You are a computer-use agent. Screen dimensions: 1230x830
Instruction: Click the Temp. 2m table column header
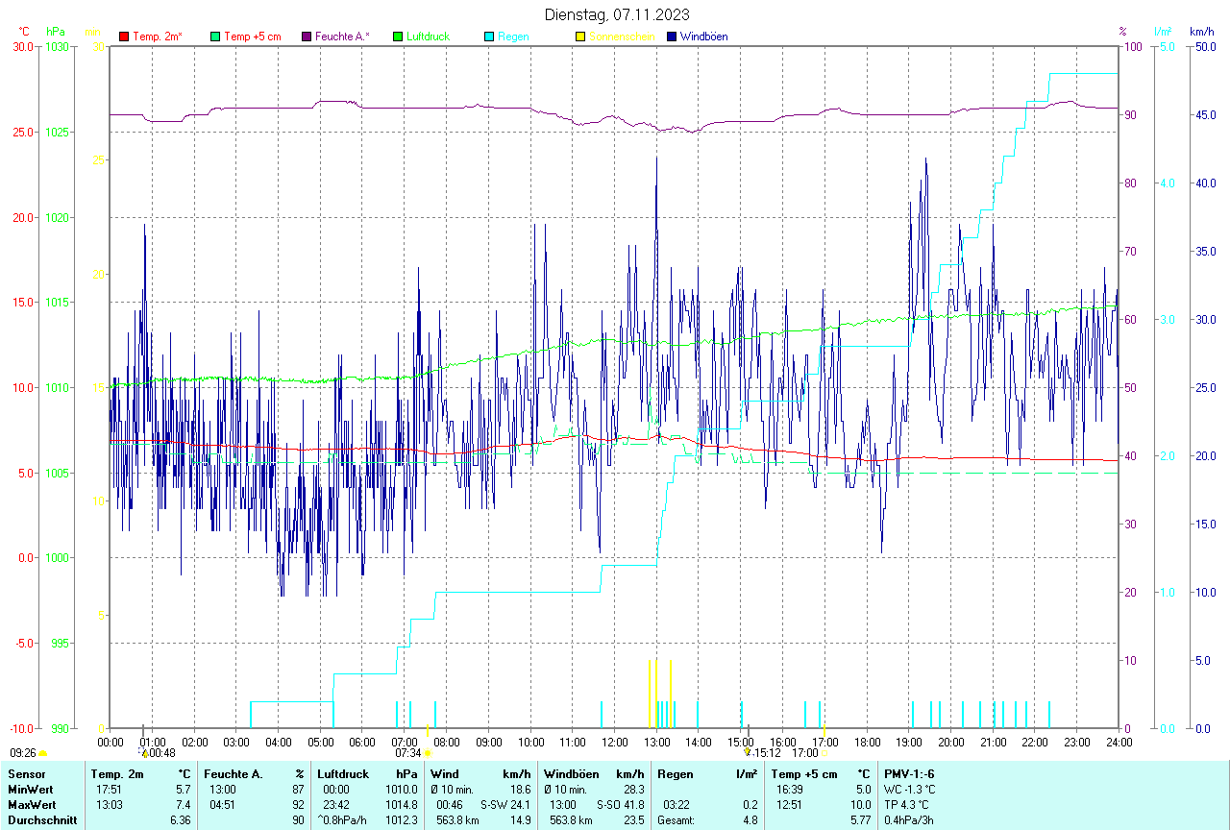(x=117, y=773)
